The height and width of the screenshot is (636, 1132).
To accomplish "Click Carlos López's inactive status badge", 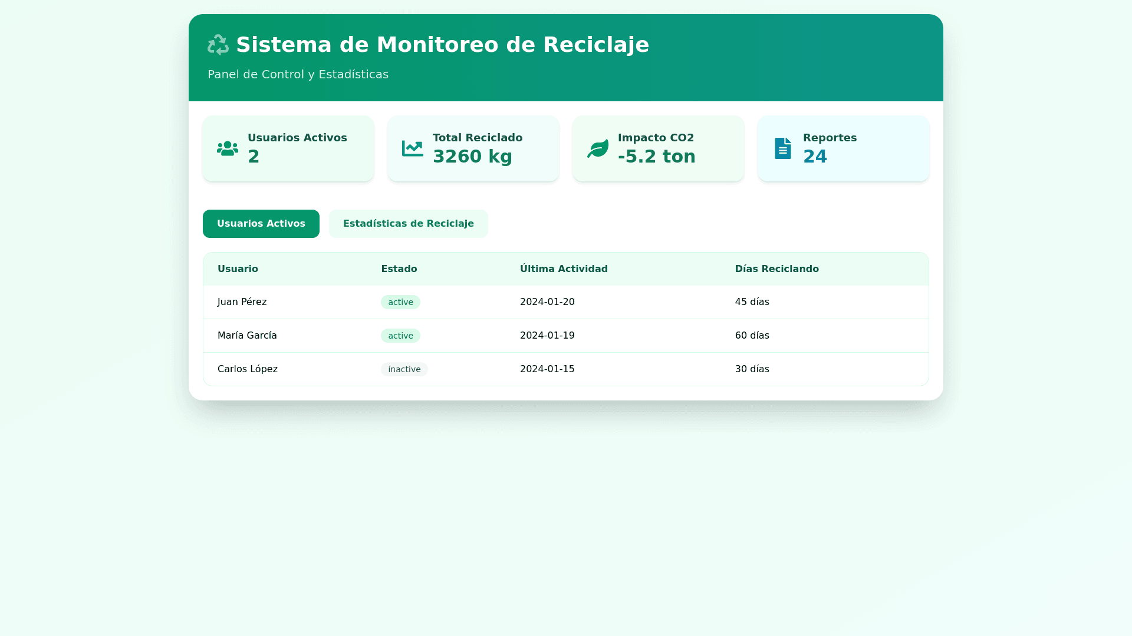I will tap(404, 369).
